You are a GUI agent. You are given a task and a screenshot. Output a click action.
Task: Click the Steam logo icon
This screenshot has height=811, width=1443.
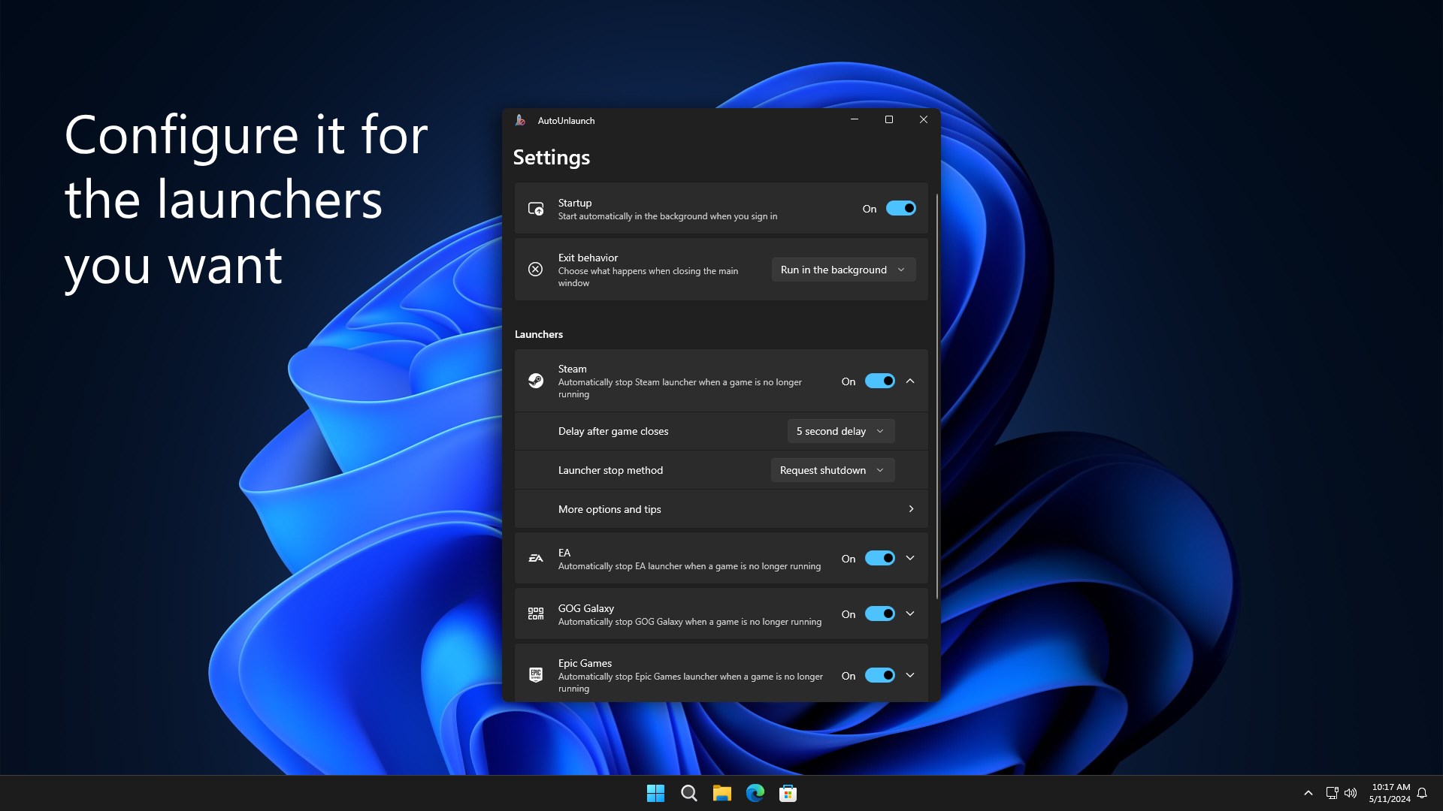(x=536, y=381)
